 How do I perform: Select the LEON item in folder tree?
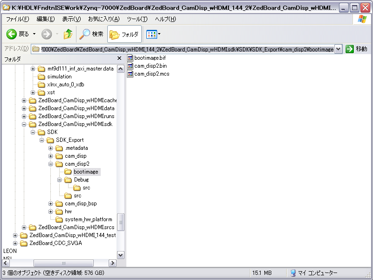pyautogui.click(x=10, y=251)
